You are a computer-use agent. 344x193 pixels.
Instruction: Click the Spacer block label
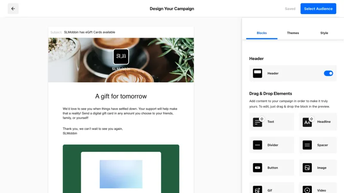[x=322, y=145]
